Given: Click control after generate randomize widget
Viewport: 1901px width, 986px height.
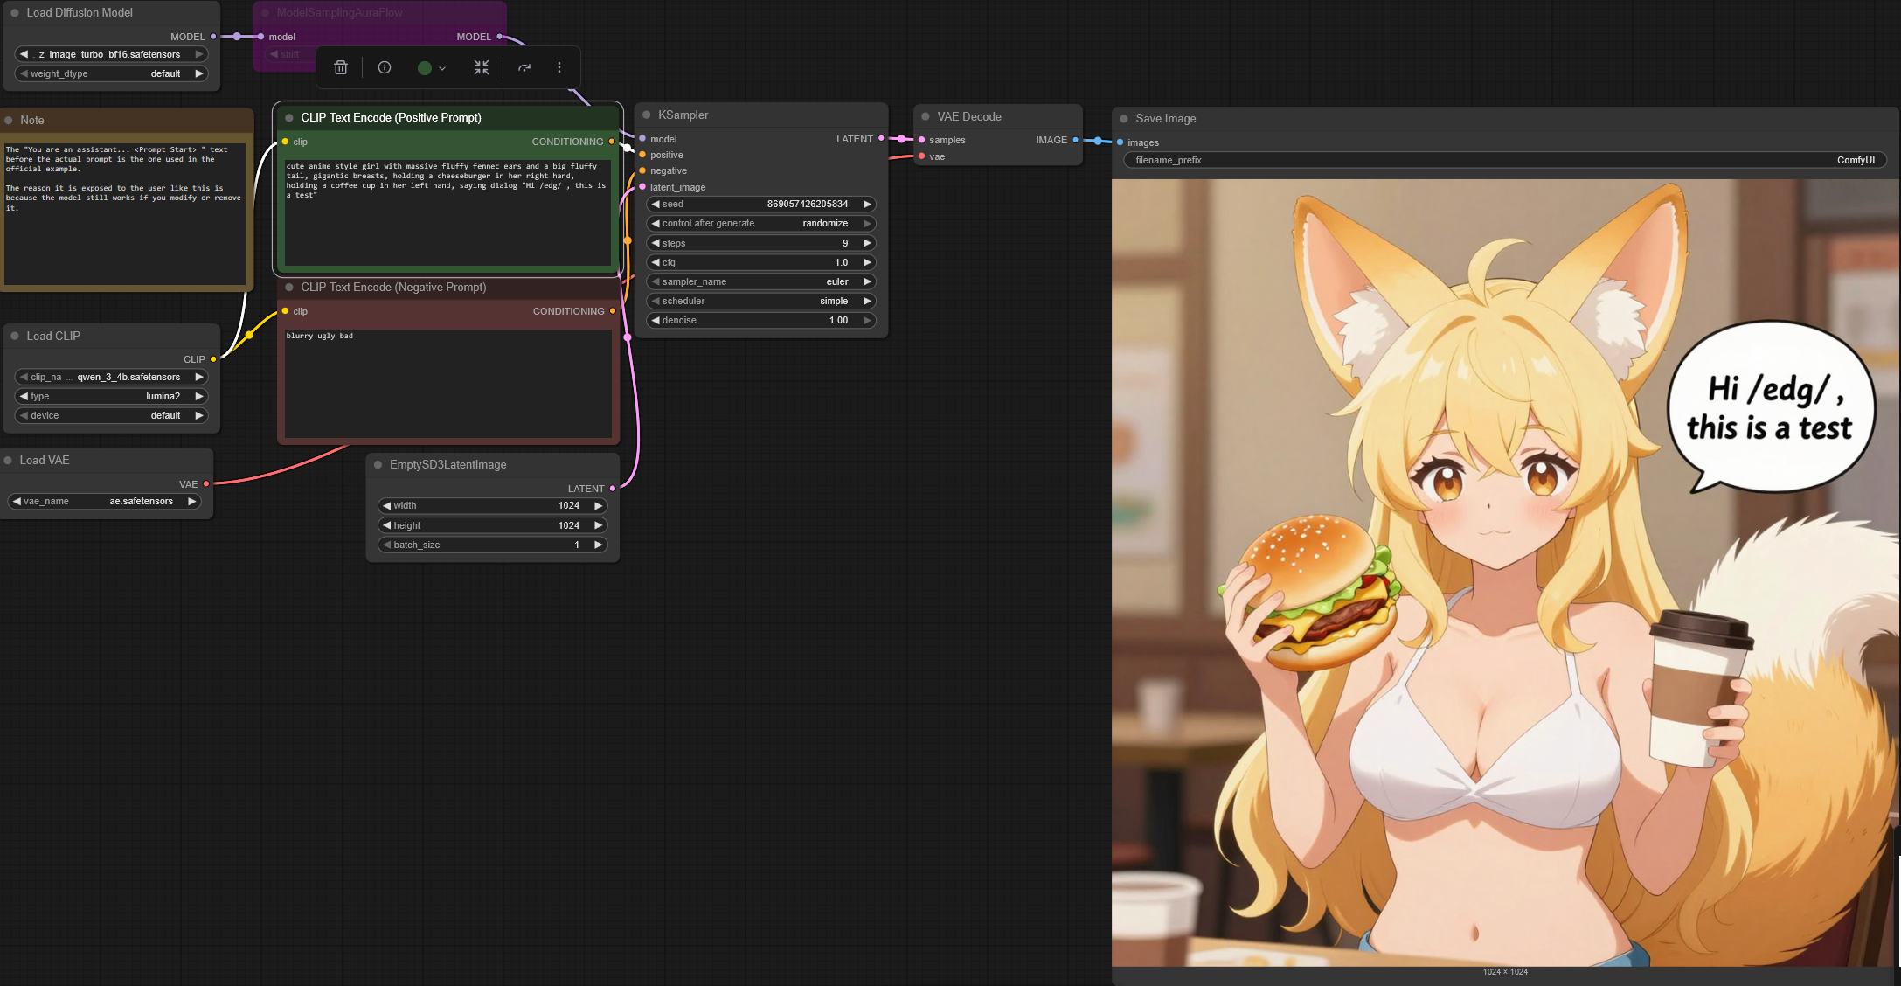Looking at the screenshot, I should (x=760, y=223).
